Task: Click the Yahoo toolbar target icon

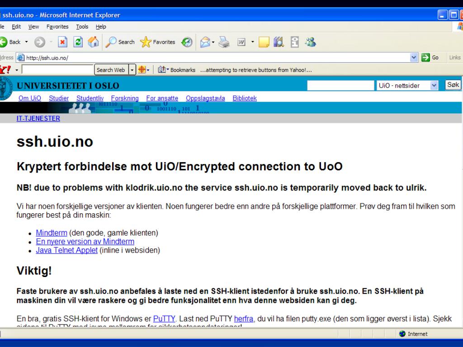Action: pos(142,70)
